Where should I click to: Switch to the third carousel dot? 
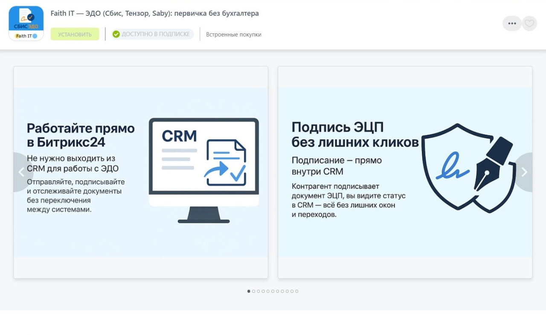pyautogui.click(x=258, y=291)
